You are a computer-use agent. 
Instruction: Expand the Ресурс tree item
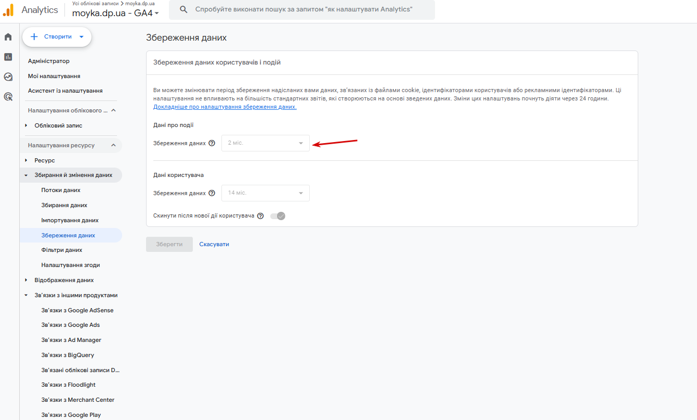(x=26, y=160)
